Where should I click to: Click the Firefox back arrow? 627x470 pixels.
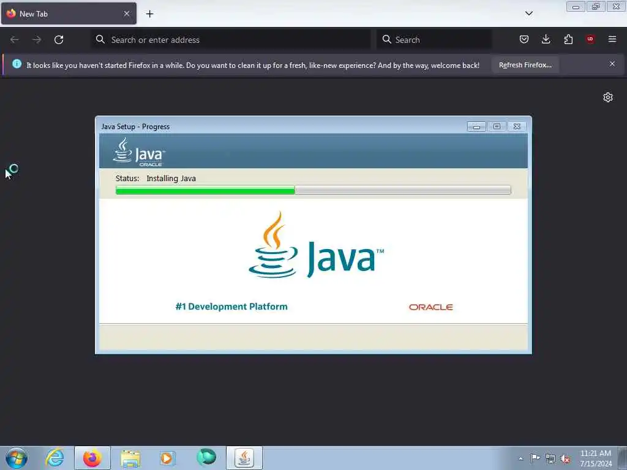point(15,40)
